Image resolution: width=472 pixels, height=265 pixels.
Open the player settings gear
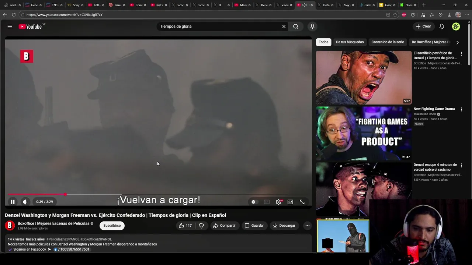point(279,202)
